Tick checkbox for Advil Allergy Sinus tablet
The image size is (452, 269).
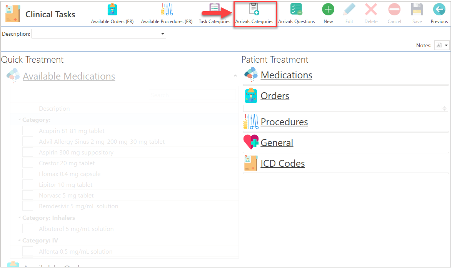click(28, 141)
